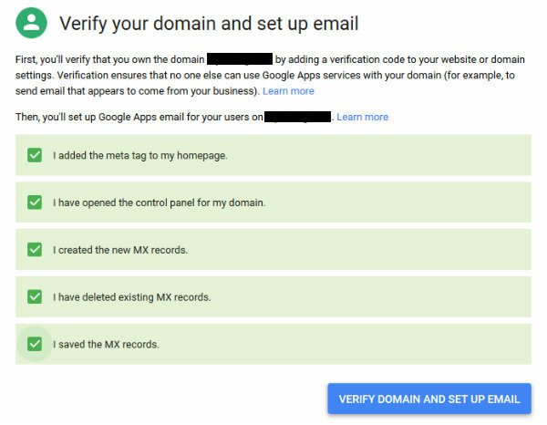Click the redacted domain name in first paragraph
The image size is (547, 425).
pyautogui.click(x=240, y=59)
